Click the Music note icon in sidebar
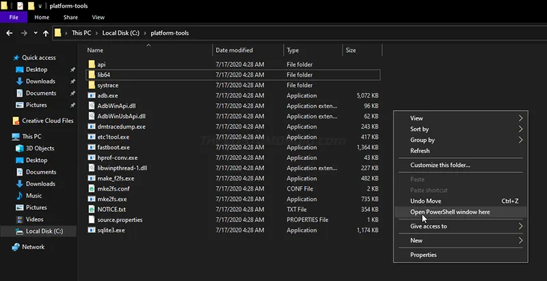The image size is (547, 281). (x=20, y=196)
